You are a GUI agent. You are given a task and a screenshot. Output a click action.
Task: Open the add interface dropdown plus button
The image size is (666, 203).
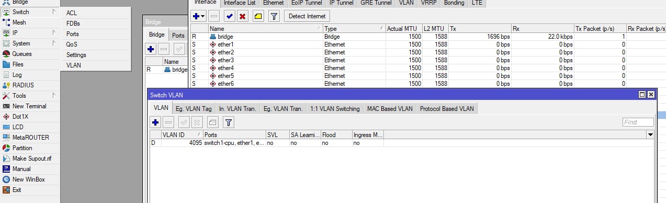point(199,16)
